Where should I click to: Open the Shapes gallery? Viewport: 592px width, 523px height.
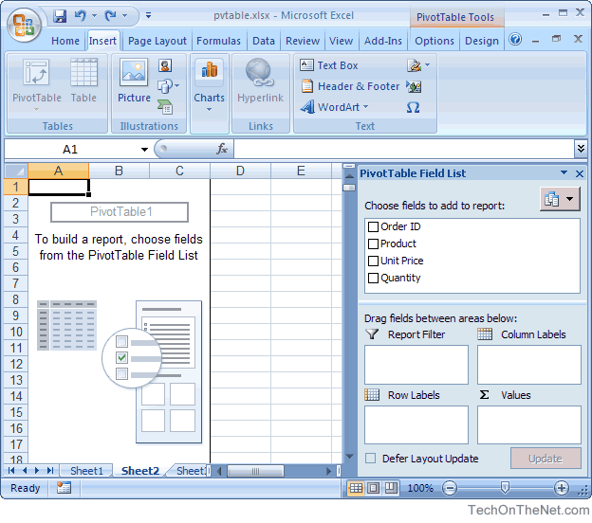coord(168,87)
